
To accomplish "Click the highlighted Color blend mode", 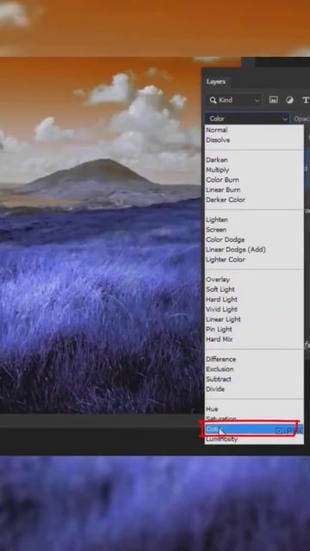I will (254, 429).
